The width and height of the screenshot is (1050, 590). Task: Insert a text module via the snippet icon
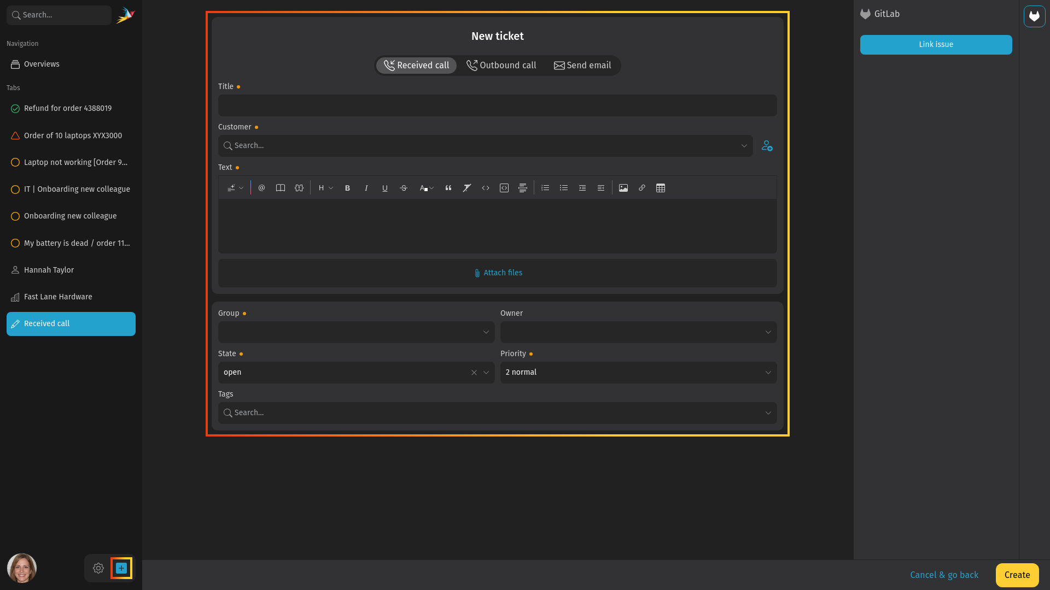point(299,188)
